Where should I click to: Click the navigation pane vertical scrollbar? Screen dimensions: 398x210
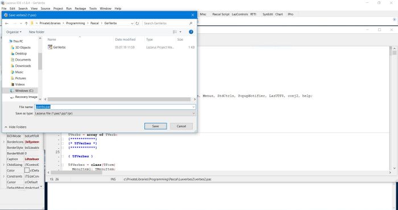(40, 61)
